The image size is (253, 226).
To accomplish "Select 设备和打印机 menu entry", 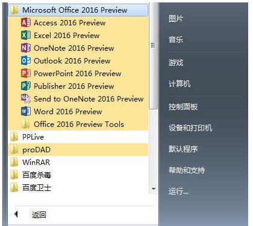I will pyautogui.click(x=190, y=128).
